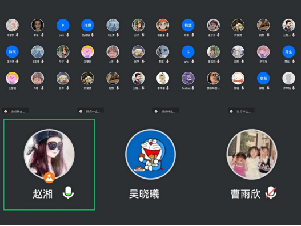Unmute 曹雨欣 via her crossed-out microphone

271,193
